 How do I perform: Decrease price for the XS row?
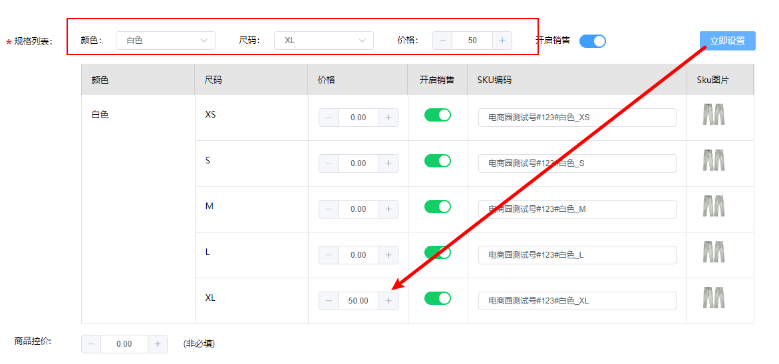[x=329, y=118]
